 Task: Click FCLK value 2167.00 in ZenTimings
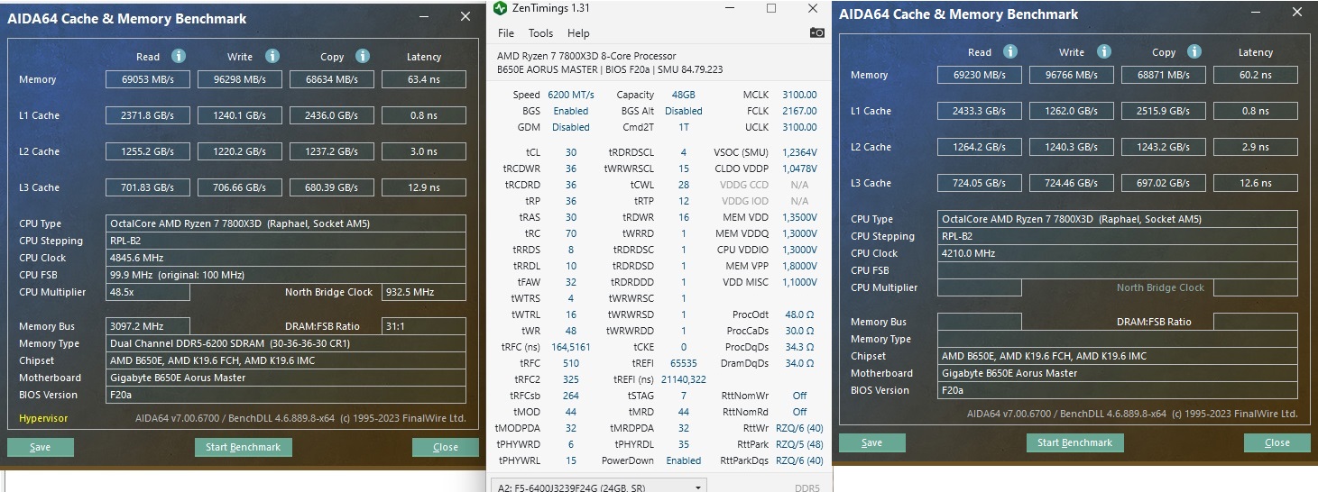800,111
